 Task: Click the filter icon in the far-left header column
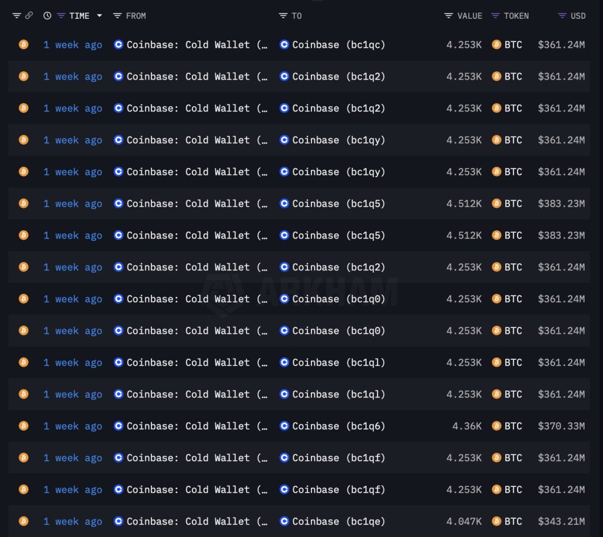(x=16, y=16)
